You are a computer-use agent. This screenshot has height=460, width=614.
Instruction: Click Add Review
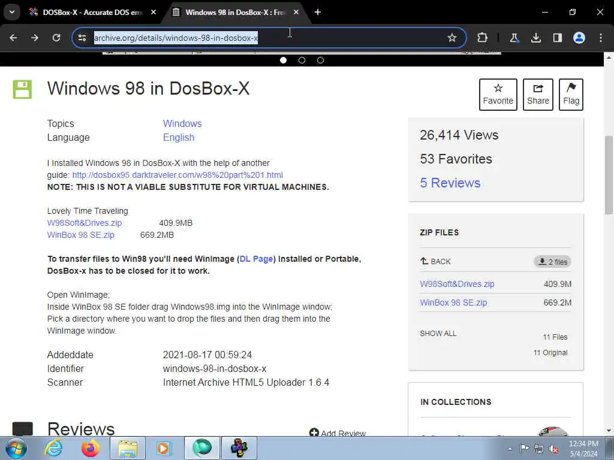pyautogui.click(x=338, y=432)
